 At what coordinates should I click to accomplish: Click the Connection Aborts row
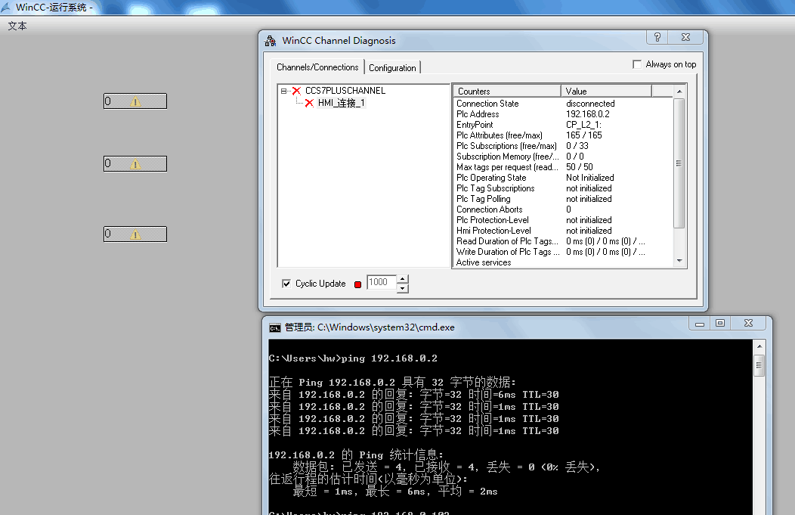pos(563,209)
